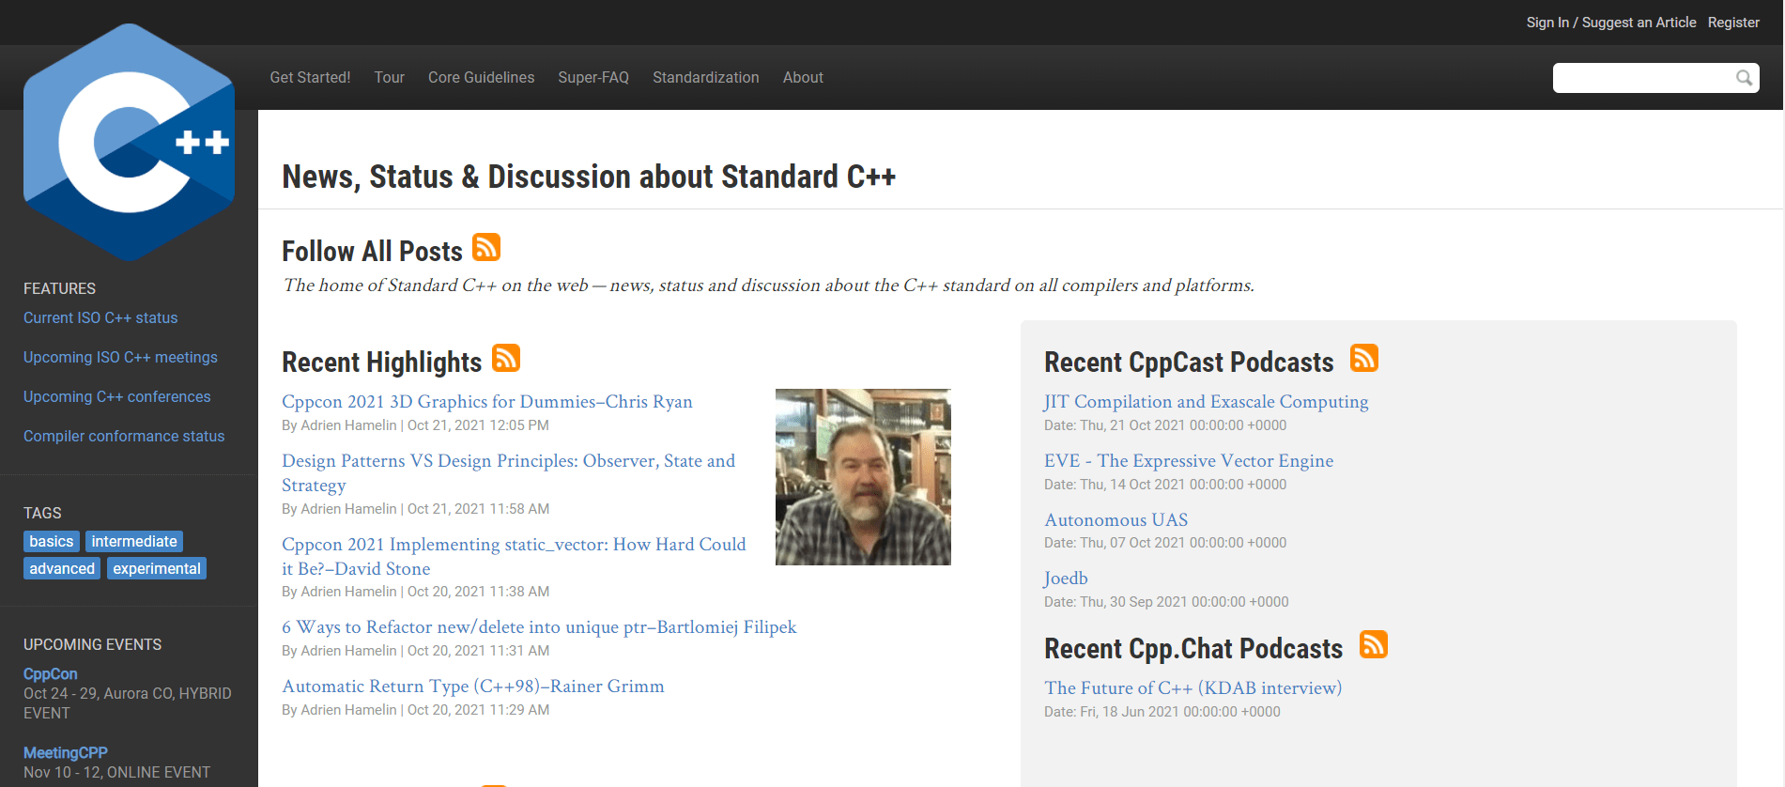Click the C++ hexagon logo
Image resolution: width=1785 pixels, height=787 pixels.
129,143
